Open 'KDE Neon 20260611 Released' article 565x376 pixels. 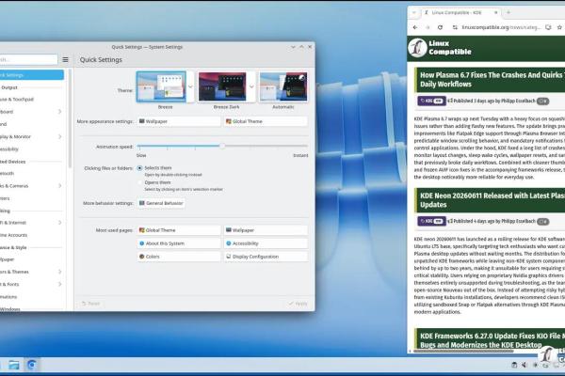click(492, 200)
